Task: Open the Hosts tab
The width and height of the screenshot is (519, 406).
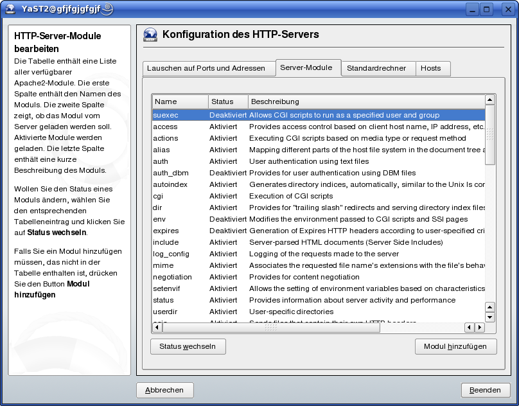Action: pos(431,68)
